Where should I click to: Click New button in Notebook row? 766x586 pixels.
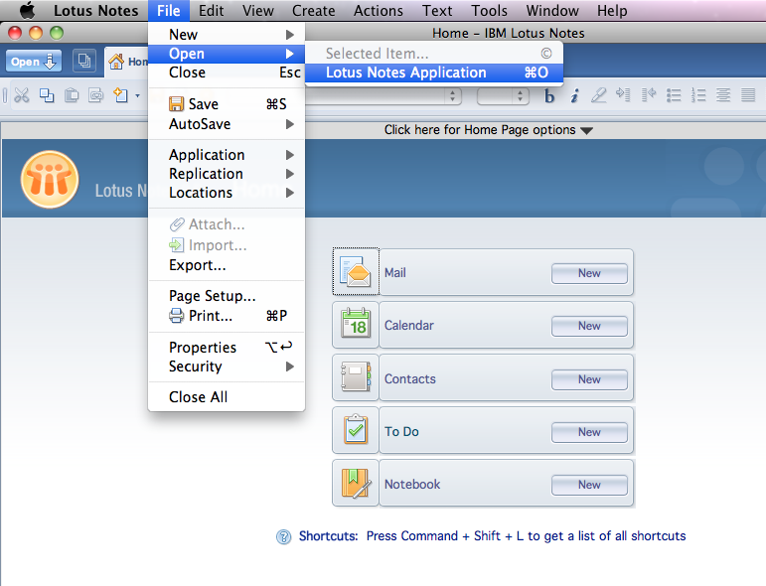[x=589, y=485]
